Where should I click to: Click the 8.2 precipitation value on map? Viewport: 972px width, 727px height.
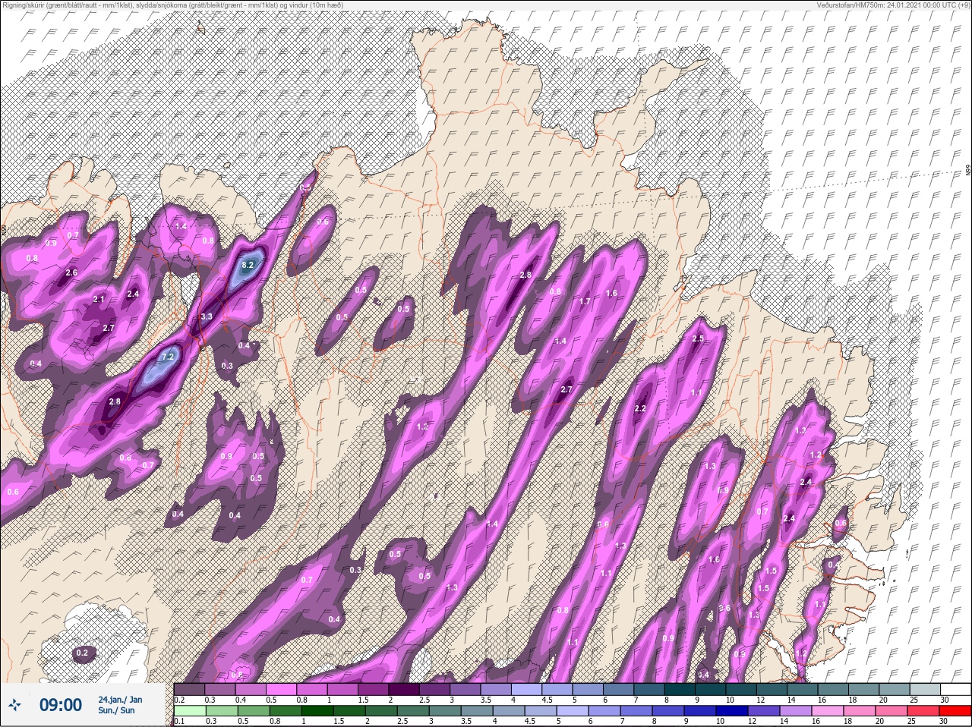[247, 266]
